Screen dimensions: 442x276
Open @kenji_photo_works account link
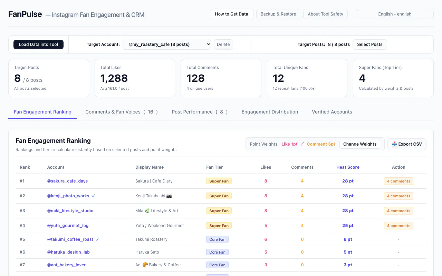pos(68,196)
